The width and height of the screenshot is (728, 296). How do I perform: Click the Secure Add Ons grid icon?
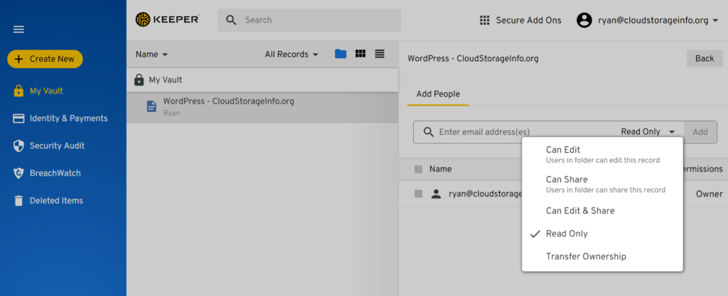click(485, 21)
